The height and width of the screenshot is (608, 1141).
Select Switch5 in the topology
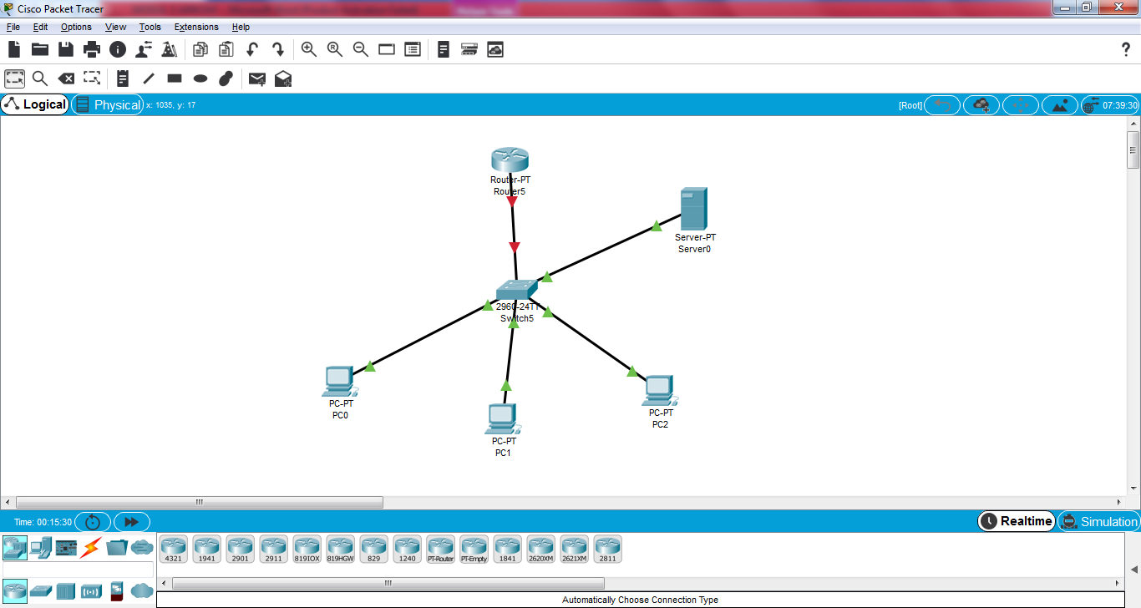[516, 290]
